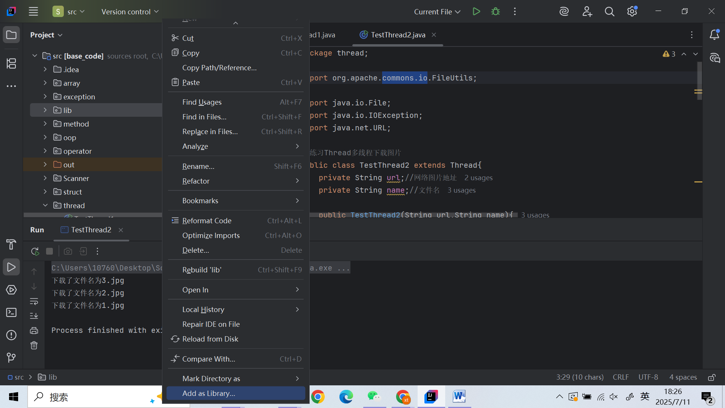725x408 pixels.
Task: Toggle the read-only lock in status bar
Action: point(712,377)
